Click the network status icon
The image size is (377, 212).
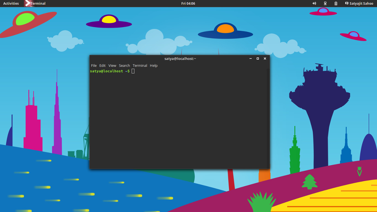pyautogui.click(x=325, y=4)
